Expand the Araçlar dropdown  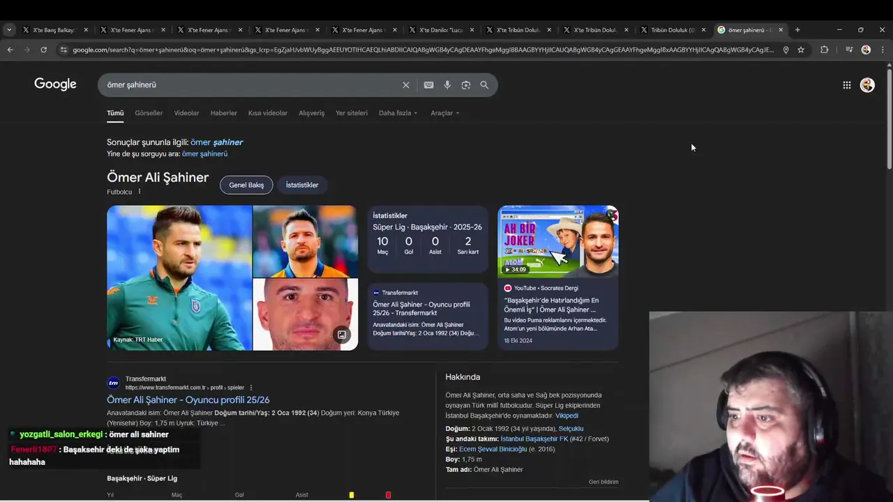(x=444, y=113)
